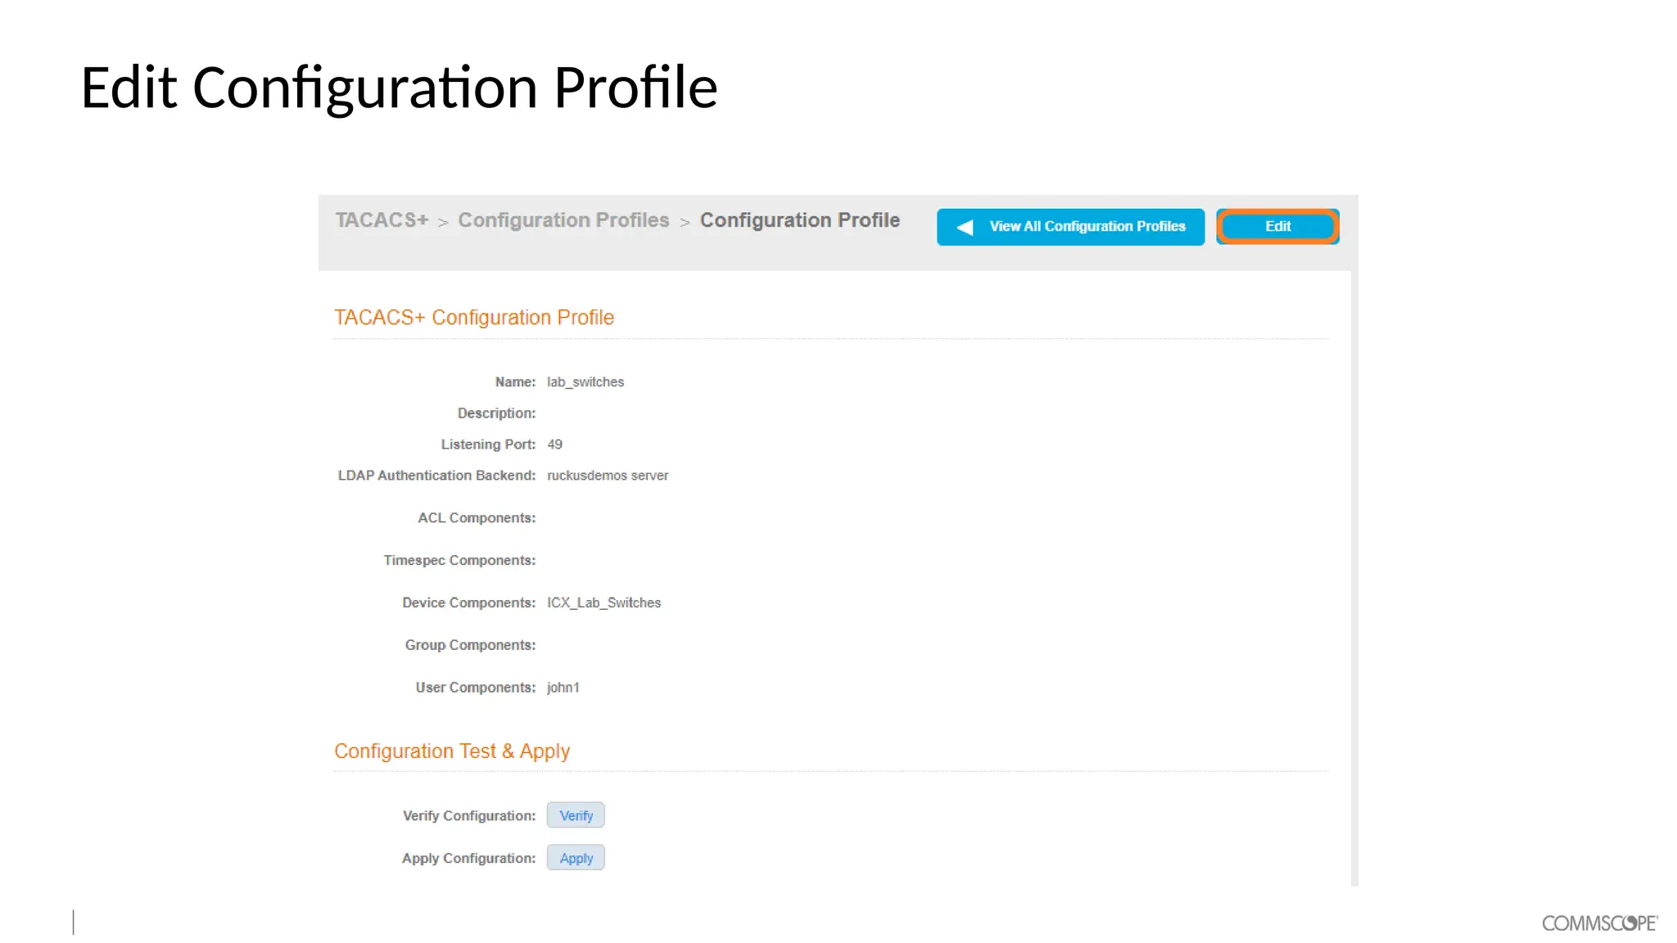Click the back arrow icon beside View All
The height and width of the screenshot is (943, 1677).
pos(965,228)
